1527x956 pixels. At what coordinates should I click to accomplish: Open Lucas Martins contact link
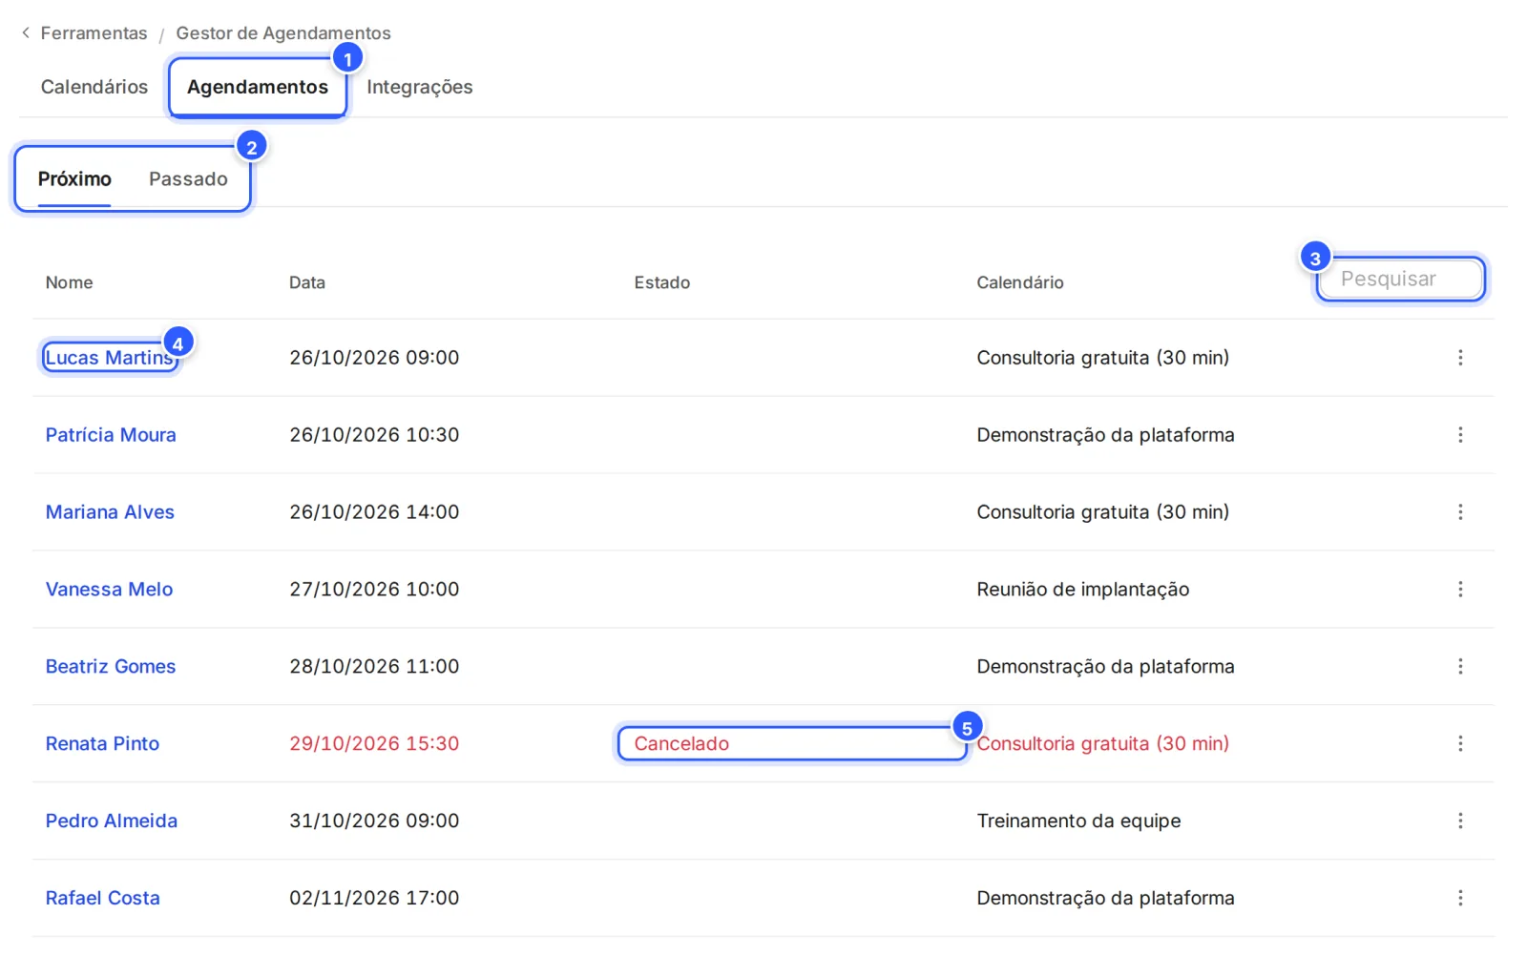coord(110,358)
